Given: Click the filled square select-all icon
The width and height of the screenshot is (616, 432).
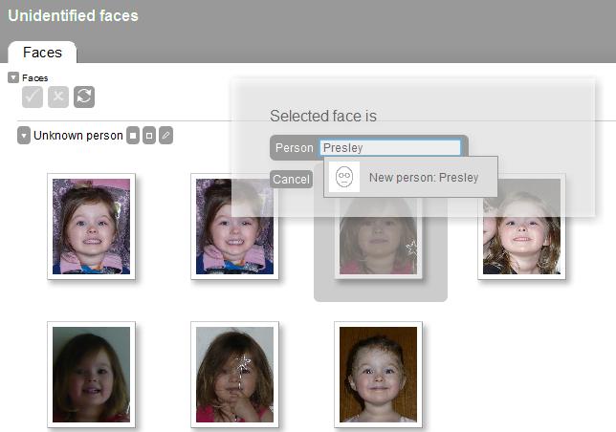Looking at the screenshot, I should point(133,136).
